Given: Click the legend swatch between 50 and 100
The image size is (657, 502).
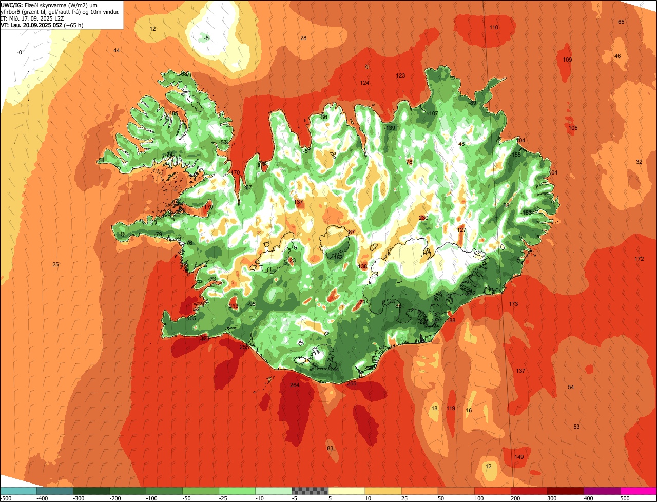Looking at the screenshot, I should coord(456,491).
